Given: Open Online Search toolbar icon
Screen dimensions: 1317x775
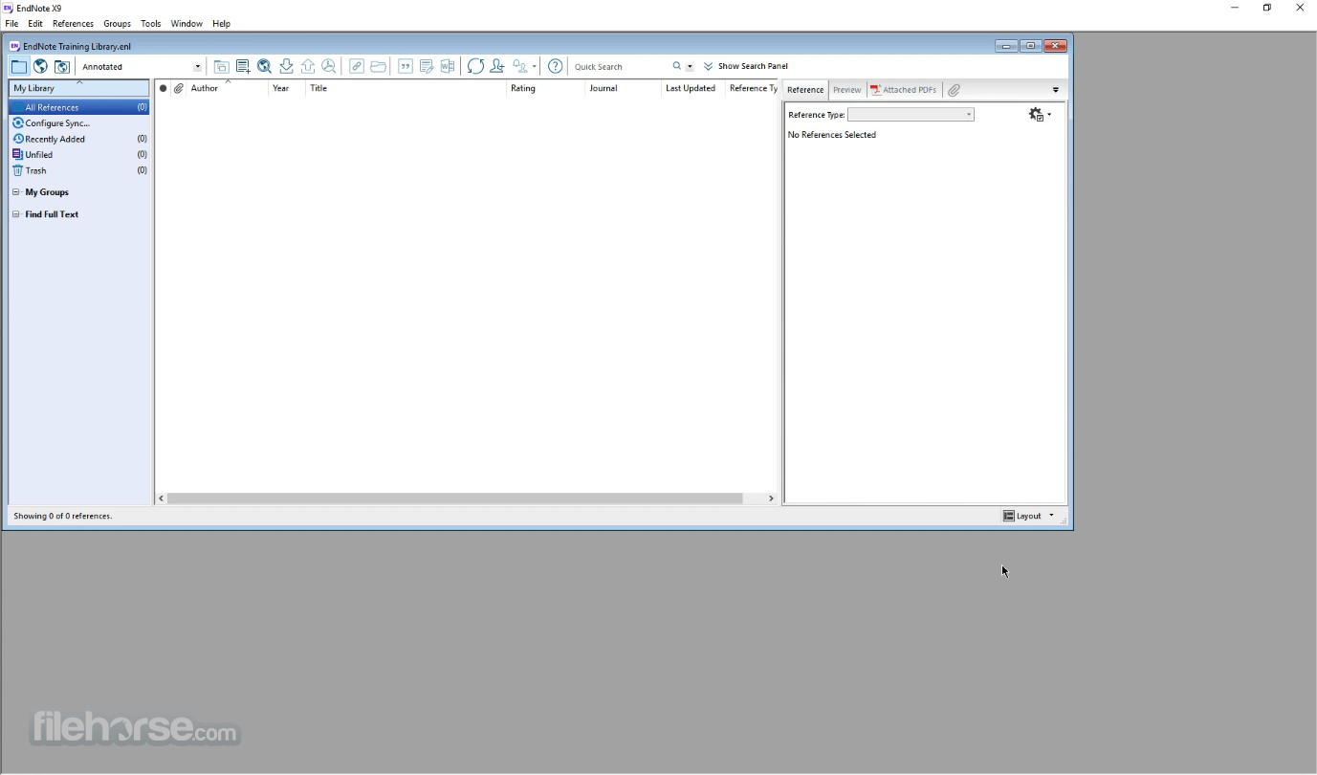Looking at the screenshot, I should [x=265, y=66].
